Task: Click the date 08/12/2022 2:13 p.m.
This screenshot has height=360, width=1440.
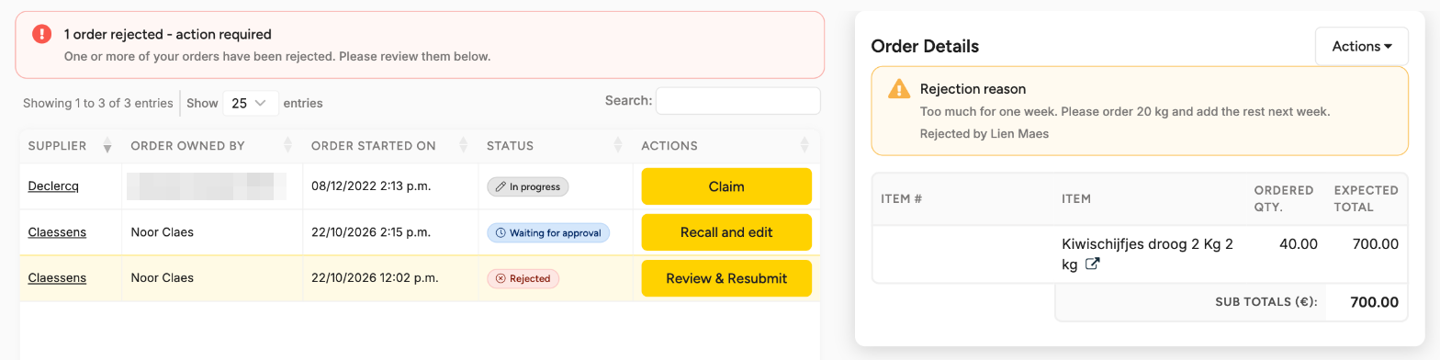Action: click(371, 186)
